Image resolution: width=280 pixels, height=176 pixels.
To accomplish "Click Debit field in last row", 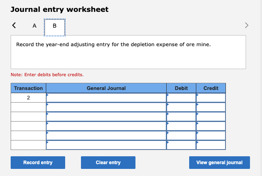I will coord(181,145).
